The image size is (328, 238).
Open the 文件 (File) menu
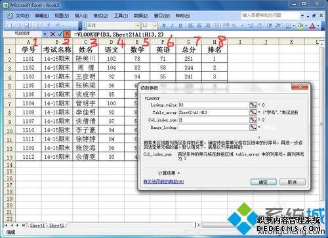[x=22, y=16]
